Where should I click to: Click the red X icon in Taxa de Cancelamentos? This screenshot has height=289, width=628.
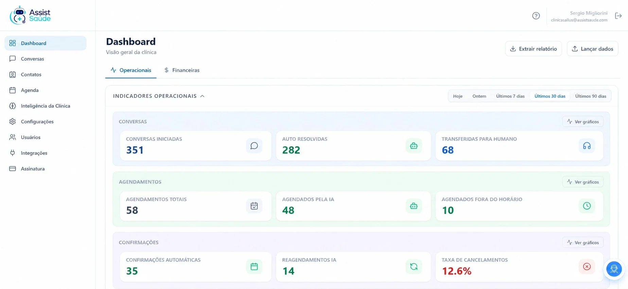(587, 267)
